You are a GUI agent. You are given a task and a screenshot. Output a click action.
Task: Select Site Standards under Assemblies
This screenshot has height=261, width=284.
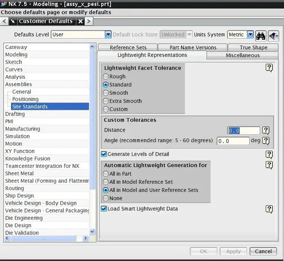[x=50, y=106]
